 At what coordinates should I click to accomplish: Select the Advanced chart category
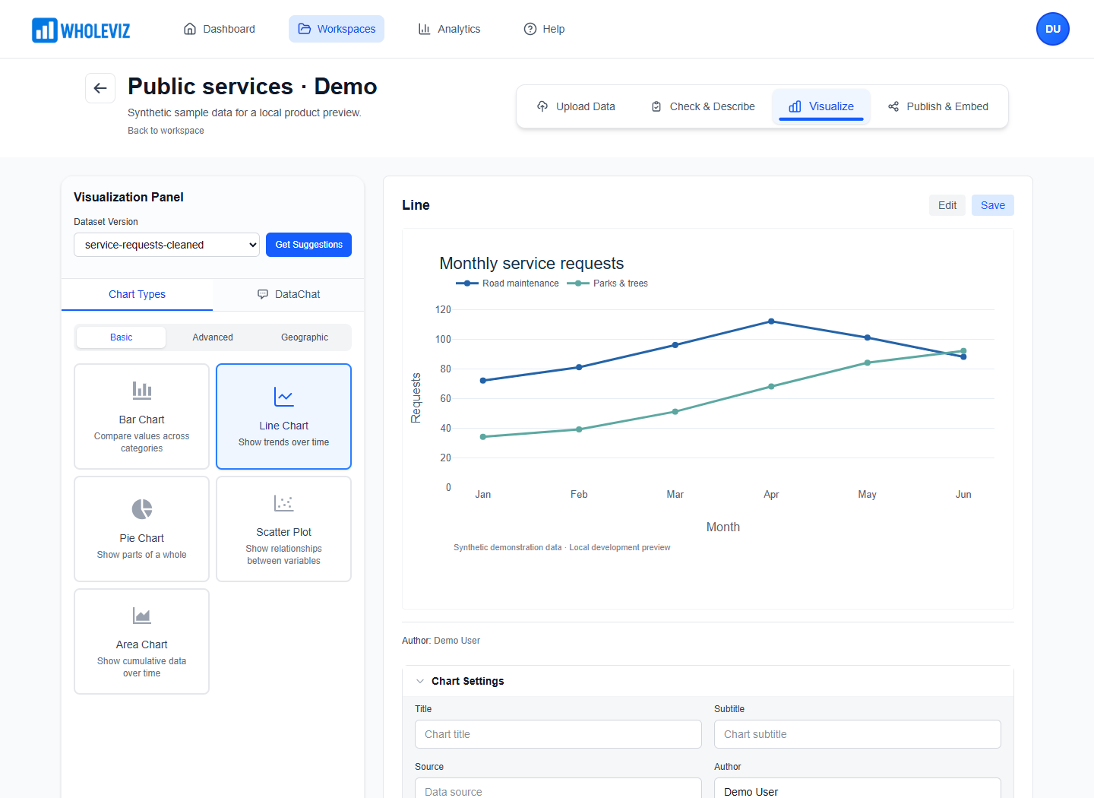[213, 337]
